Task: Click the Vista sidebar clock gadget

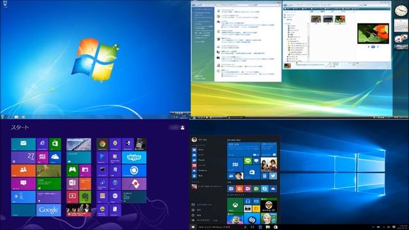Action: point(401,10)
